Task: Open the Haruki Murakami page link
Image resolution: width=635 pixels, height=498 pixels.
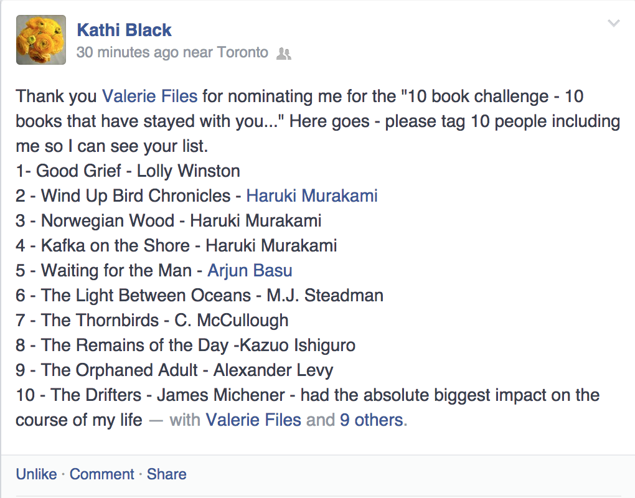Action: point(312,196)
